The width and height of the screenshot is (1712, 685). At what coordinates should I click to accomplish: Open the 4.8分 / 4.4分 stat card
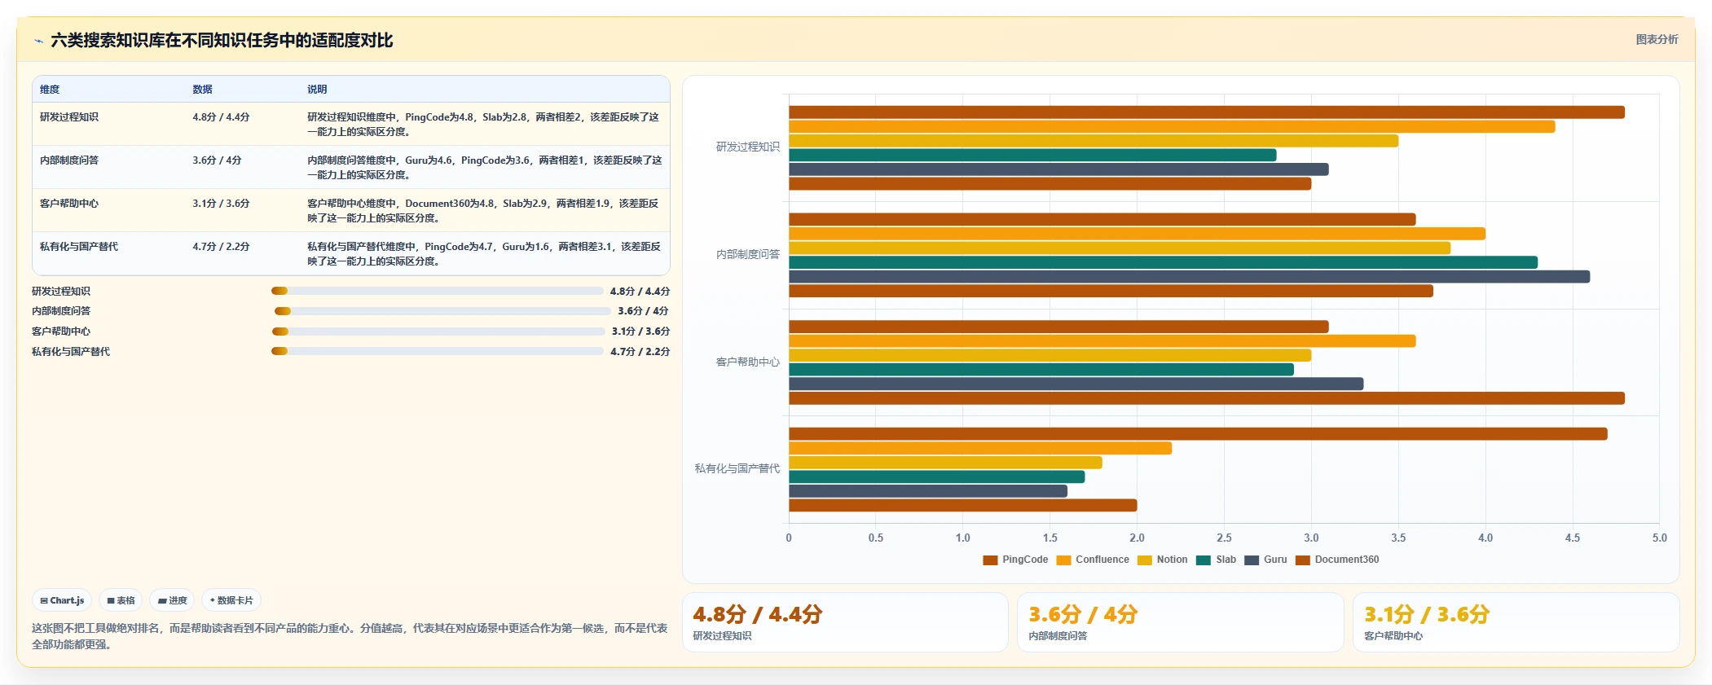(845, 622)
